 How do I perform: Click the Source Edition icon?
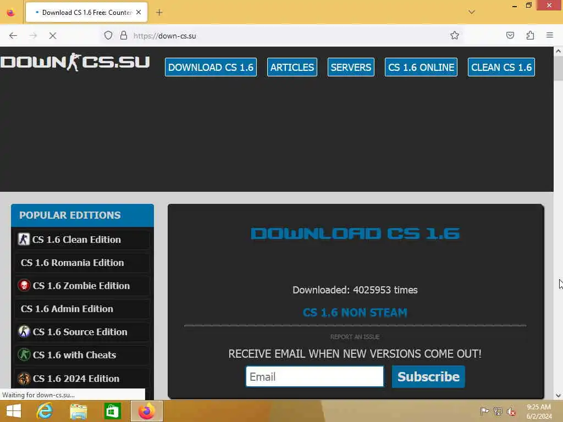[24, 331]
